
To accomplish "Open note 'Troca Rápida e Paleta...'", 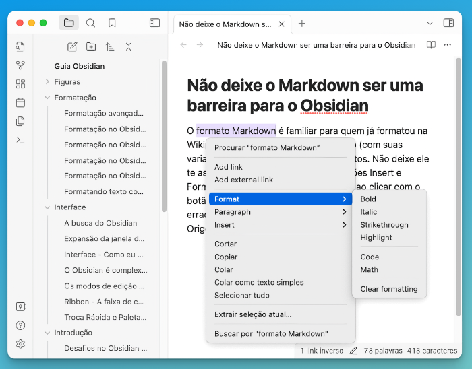I will tap(105, 317).
